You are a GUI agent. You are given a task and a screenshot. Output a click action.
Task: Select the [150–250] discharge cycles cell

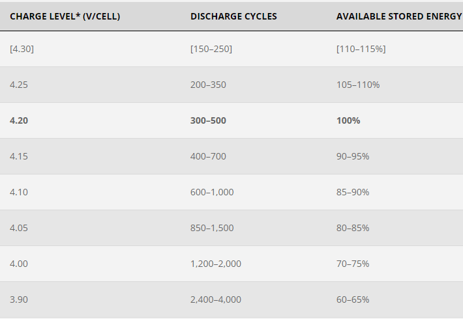click(211, 49)
